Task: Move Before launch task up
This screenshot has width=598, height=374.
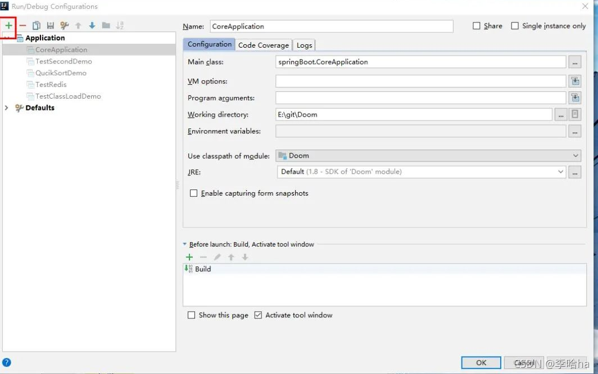Action: [x=231, y=257]
